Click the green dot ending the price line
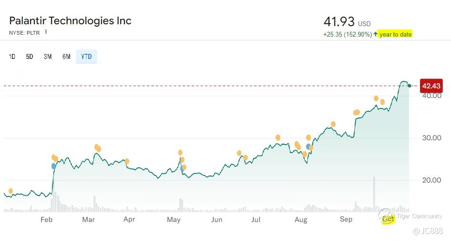This screenshot has height=241, width=451. (410, 86)
